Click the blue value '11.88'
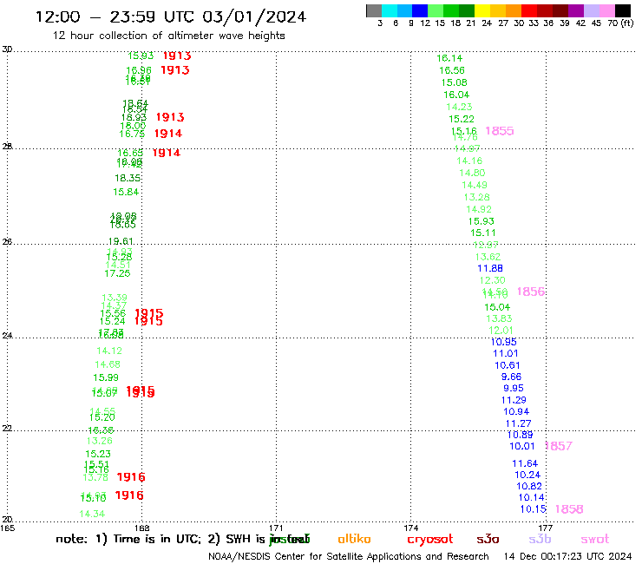The height and width of the screenshot is (564, 642). pos(490,269)
